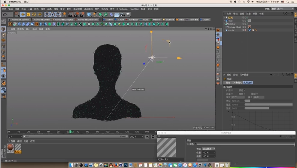Add a cube primitive from toolbar
Image resolution: width=297 pixels, height=168 pixels.
pyautogui.click(x=89, y=14)
